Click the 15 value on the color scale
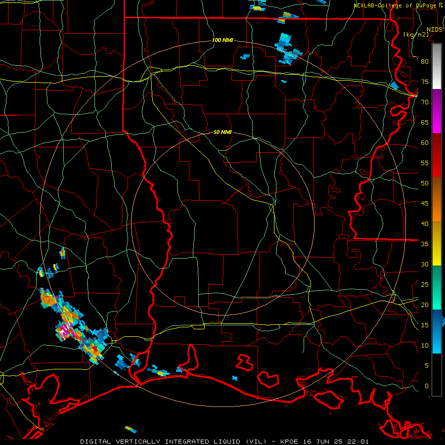Viewport: 445px width, 445px height. (425, 325)
